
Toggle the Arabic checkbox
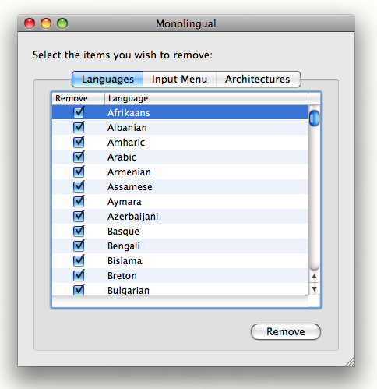click(79, 157)
